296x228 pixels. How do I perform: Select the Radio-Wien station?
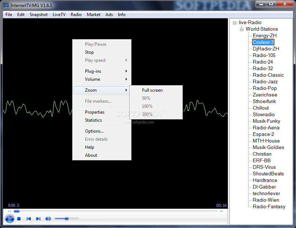click(x=266, y=200)
